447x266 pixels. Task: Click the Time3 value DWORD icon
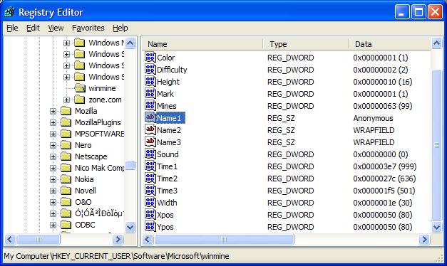pyautogui.click(x=150, y=190)
